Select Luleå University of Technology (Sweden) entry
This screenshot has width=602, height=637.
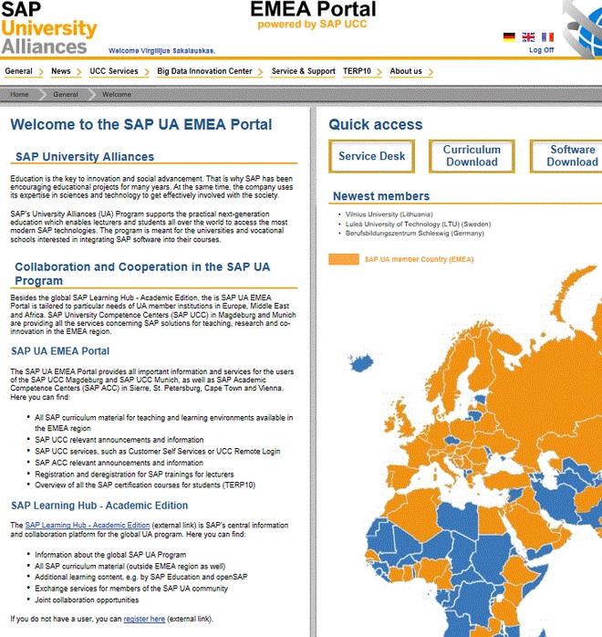418,225
